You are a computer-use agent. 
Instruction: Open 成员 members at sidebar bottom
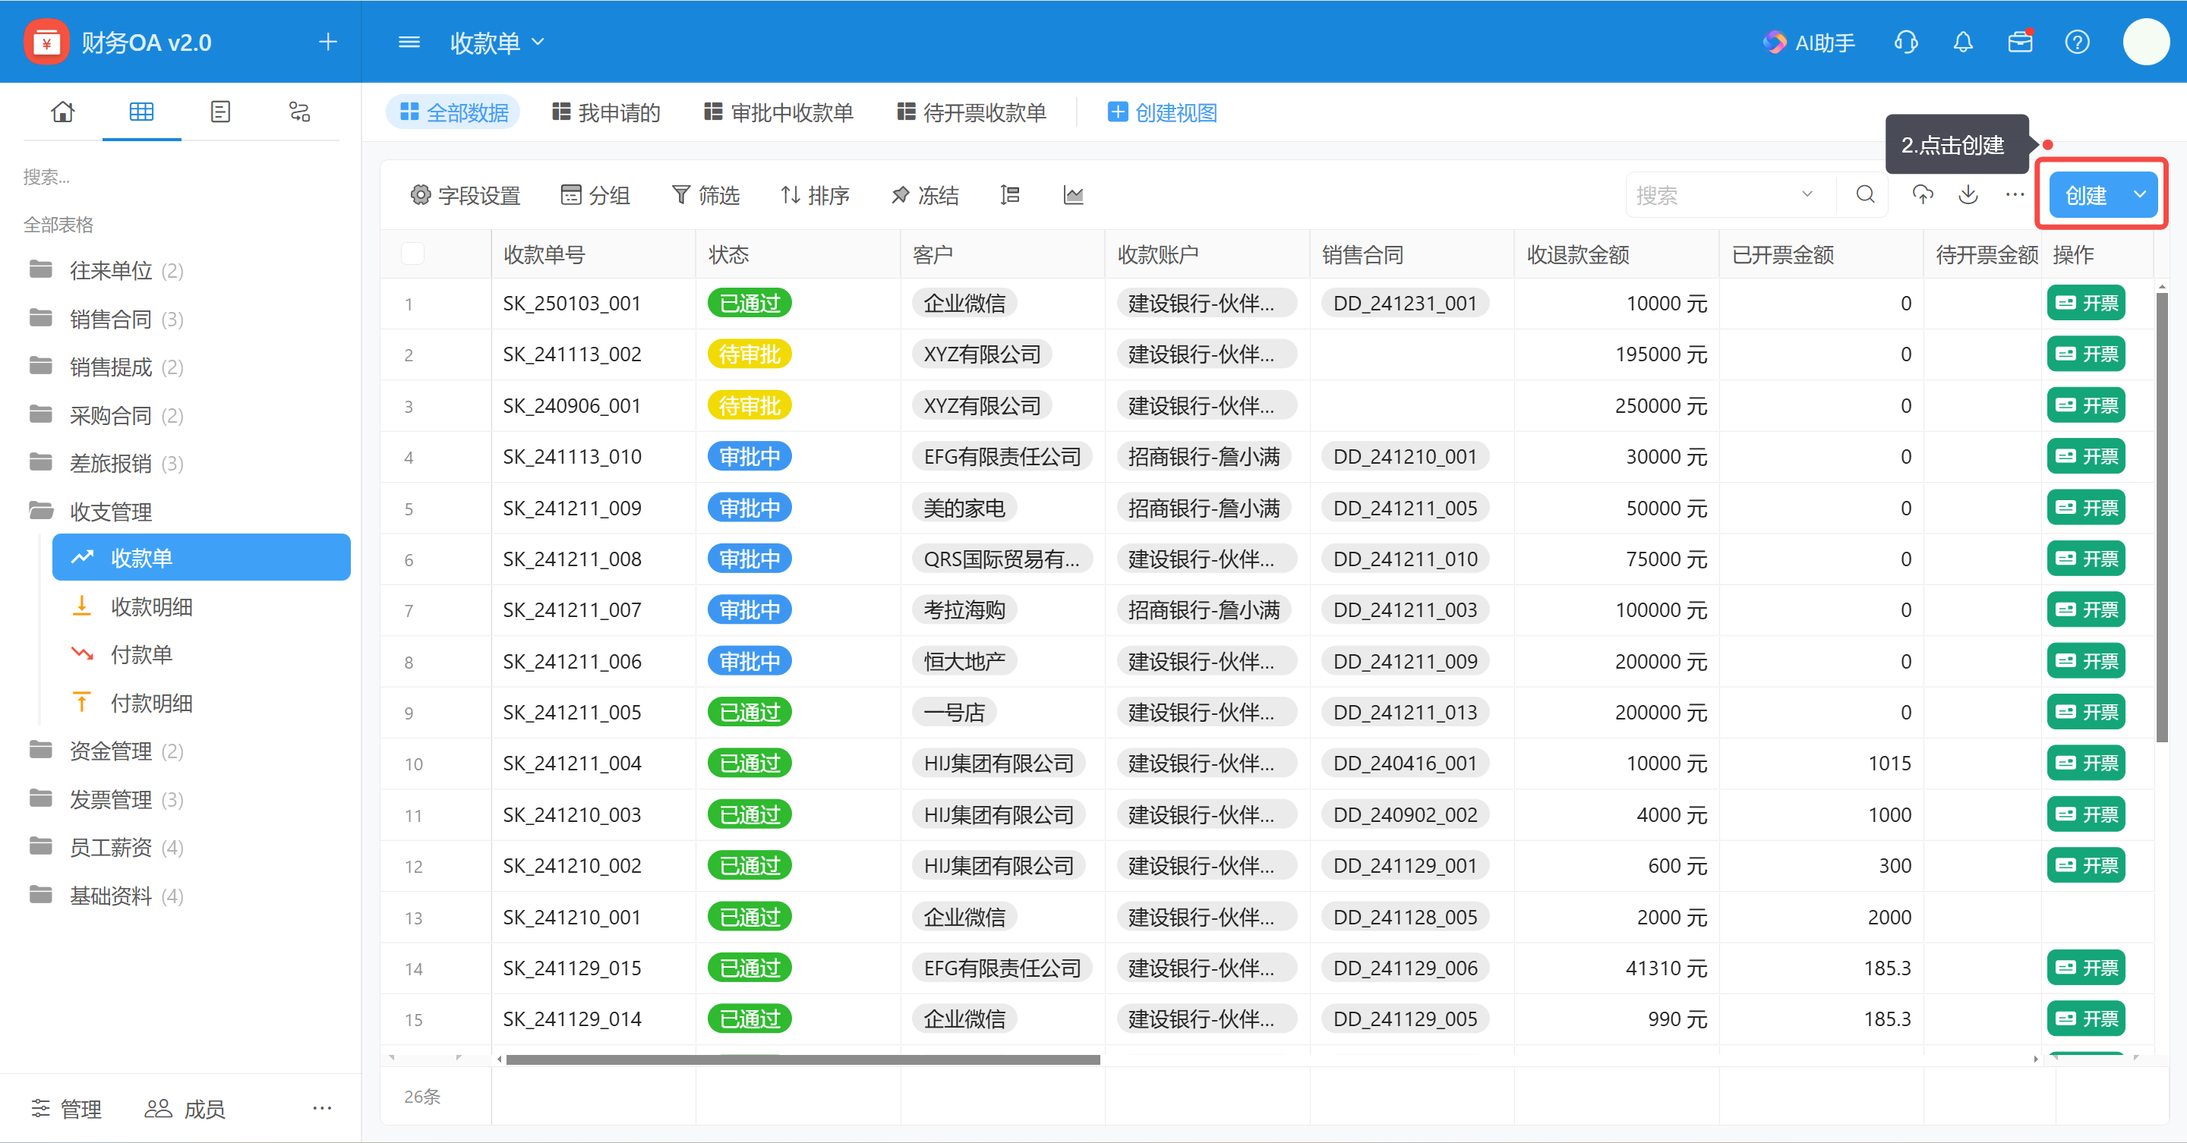[185, 1108]
